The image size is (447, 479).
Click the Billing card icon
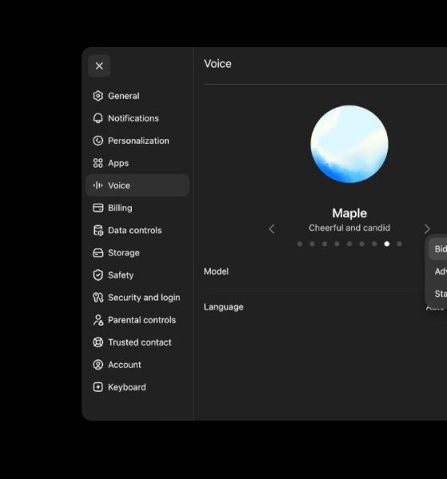[97, 208]
